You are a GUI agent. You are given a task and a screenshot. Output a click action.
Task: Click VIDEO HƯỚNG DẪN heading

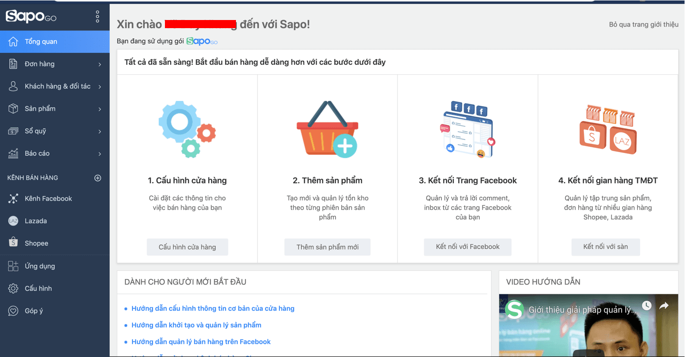[x=543, y=282]
